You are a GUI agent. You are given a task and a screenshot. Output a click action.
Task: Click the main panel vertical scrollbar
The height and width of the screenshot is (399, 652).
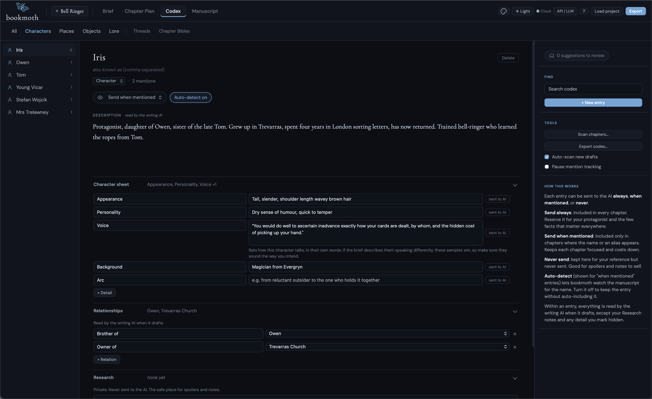coord(533,194)
